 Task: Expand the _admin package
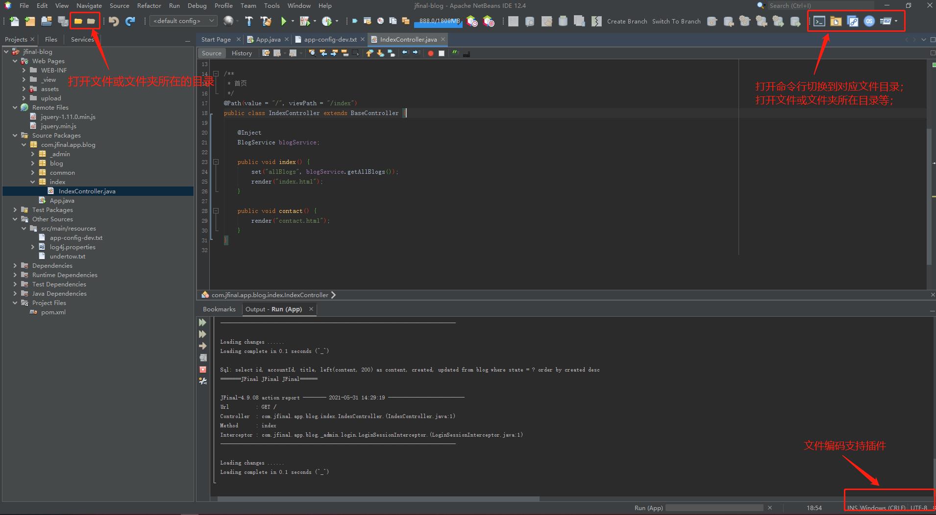coord(33,154)
